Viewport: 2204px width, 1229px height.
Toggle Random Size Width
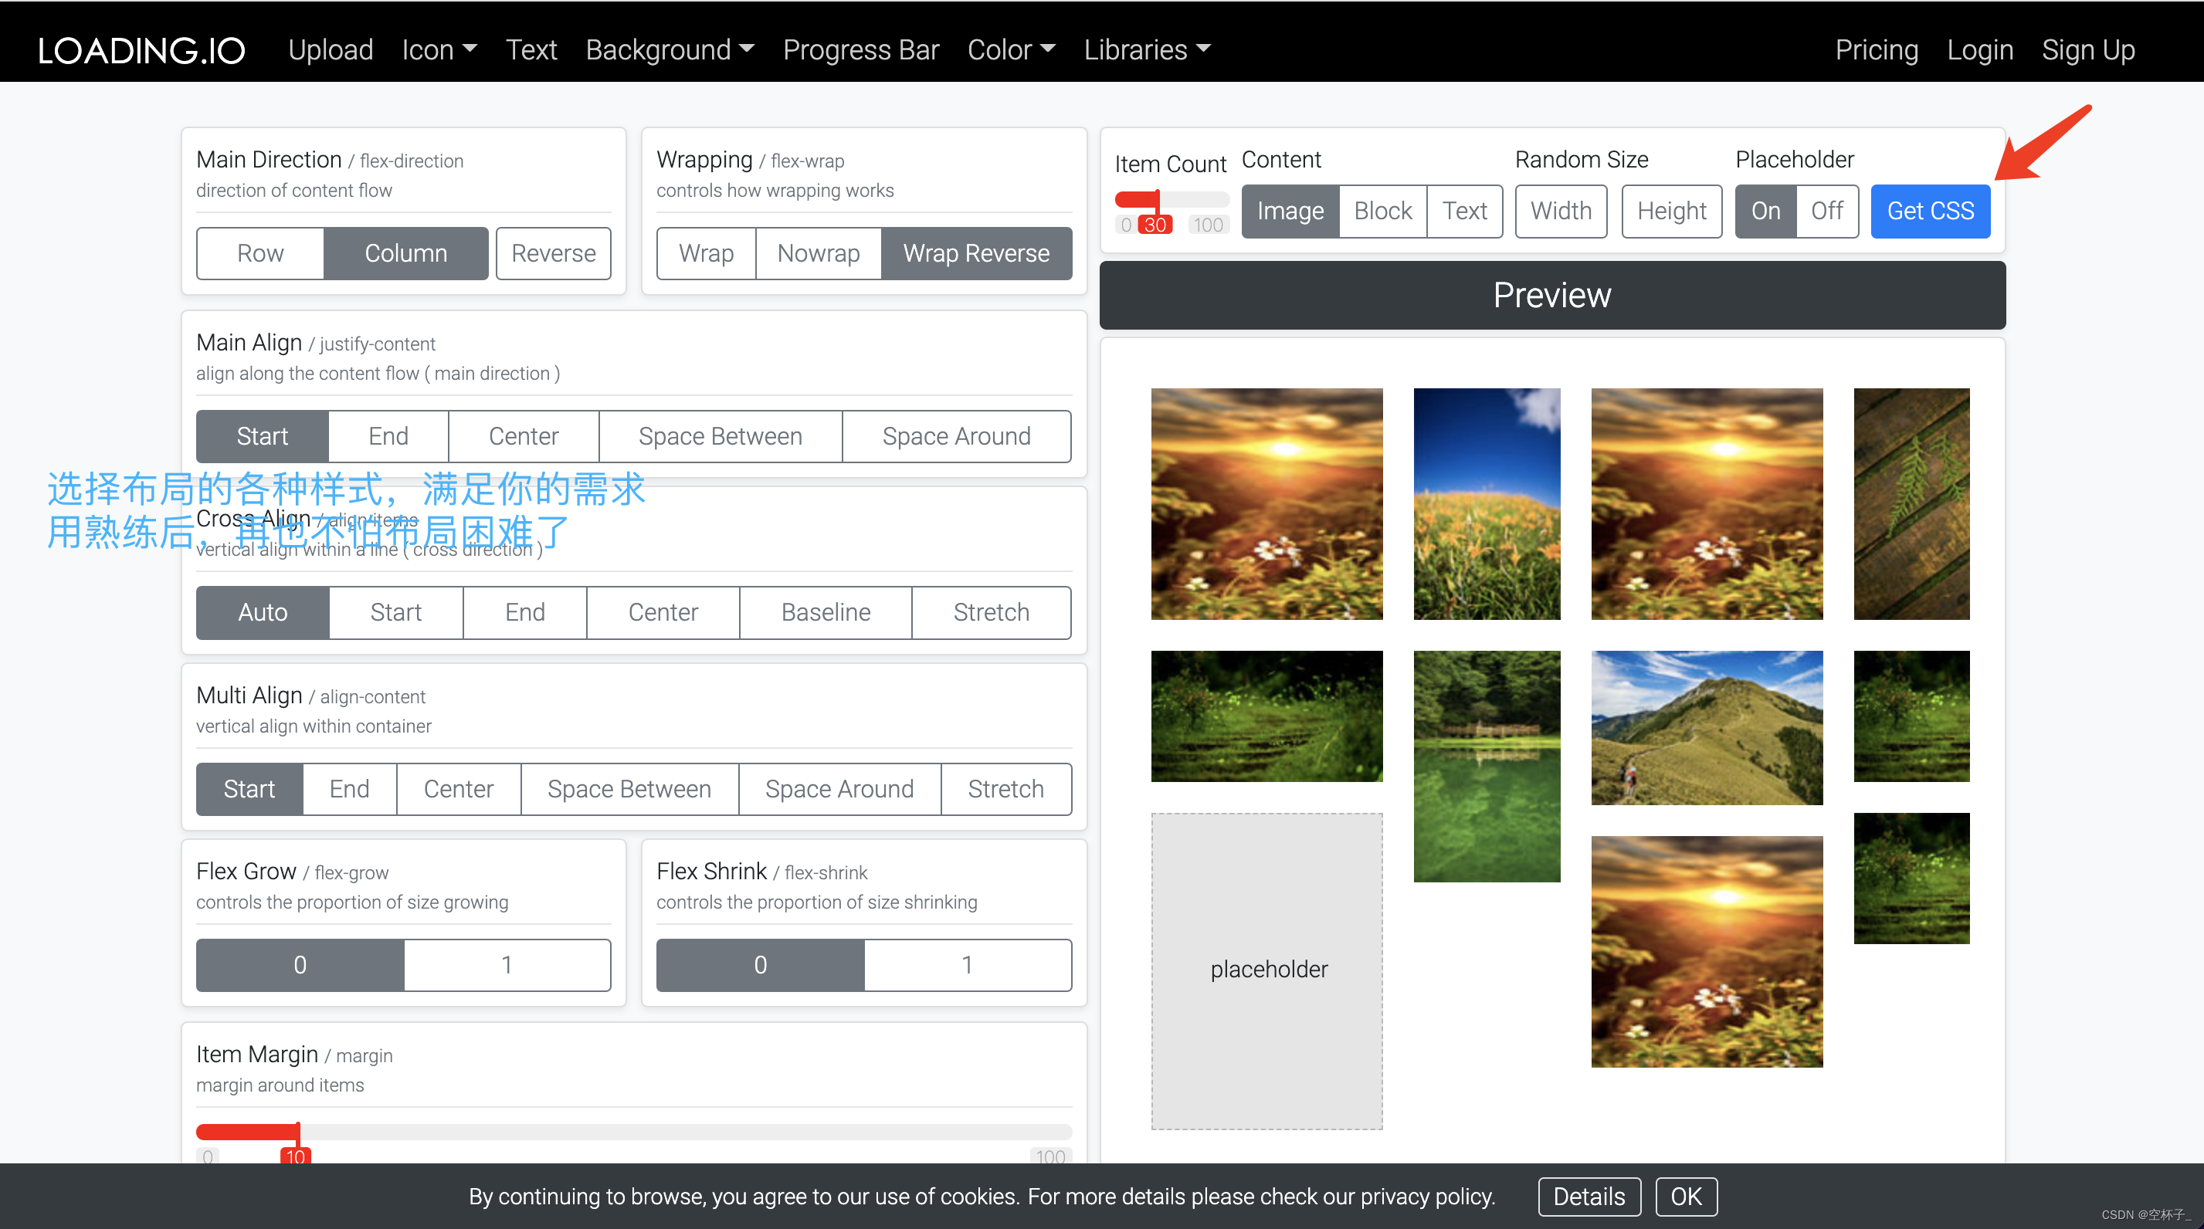point(1560,211)
